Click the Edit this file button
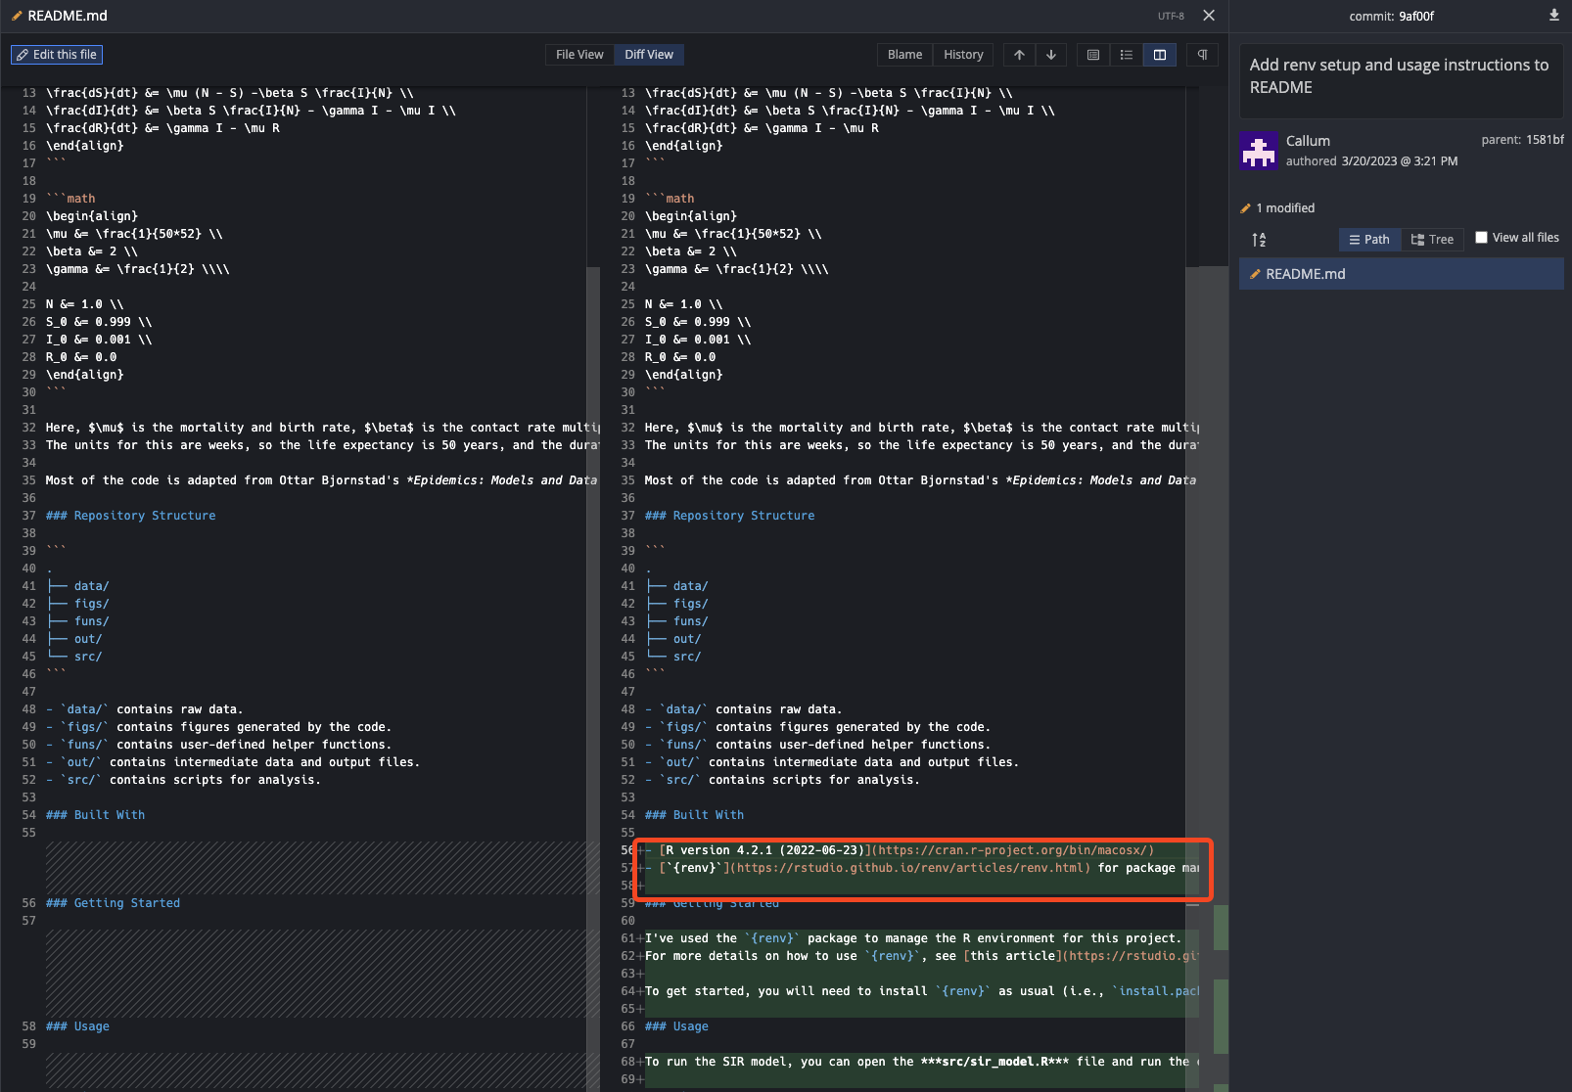1572x1092 pixels. click(57, 55)
